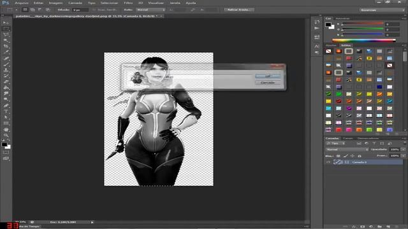Click Pixel layer filter icon

(x=359, y=143)
